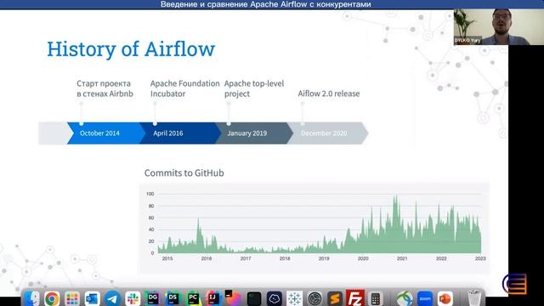Launch PyCharm (PC) from the dock
The width and height of the screenshot is (544, 306).
pyautogui.click(x=193, y=298)
